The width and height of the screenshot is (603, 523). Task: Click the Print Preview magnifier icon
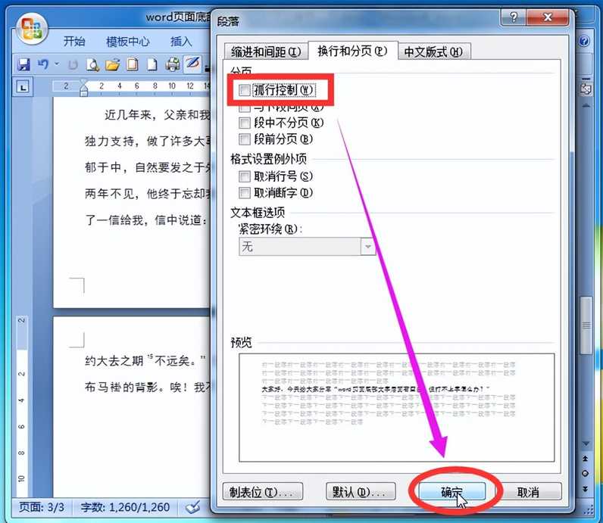(92, 65)
